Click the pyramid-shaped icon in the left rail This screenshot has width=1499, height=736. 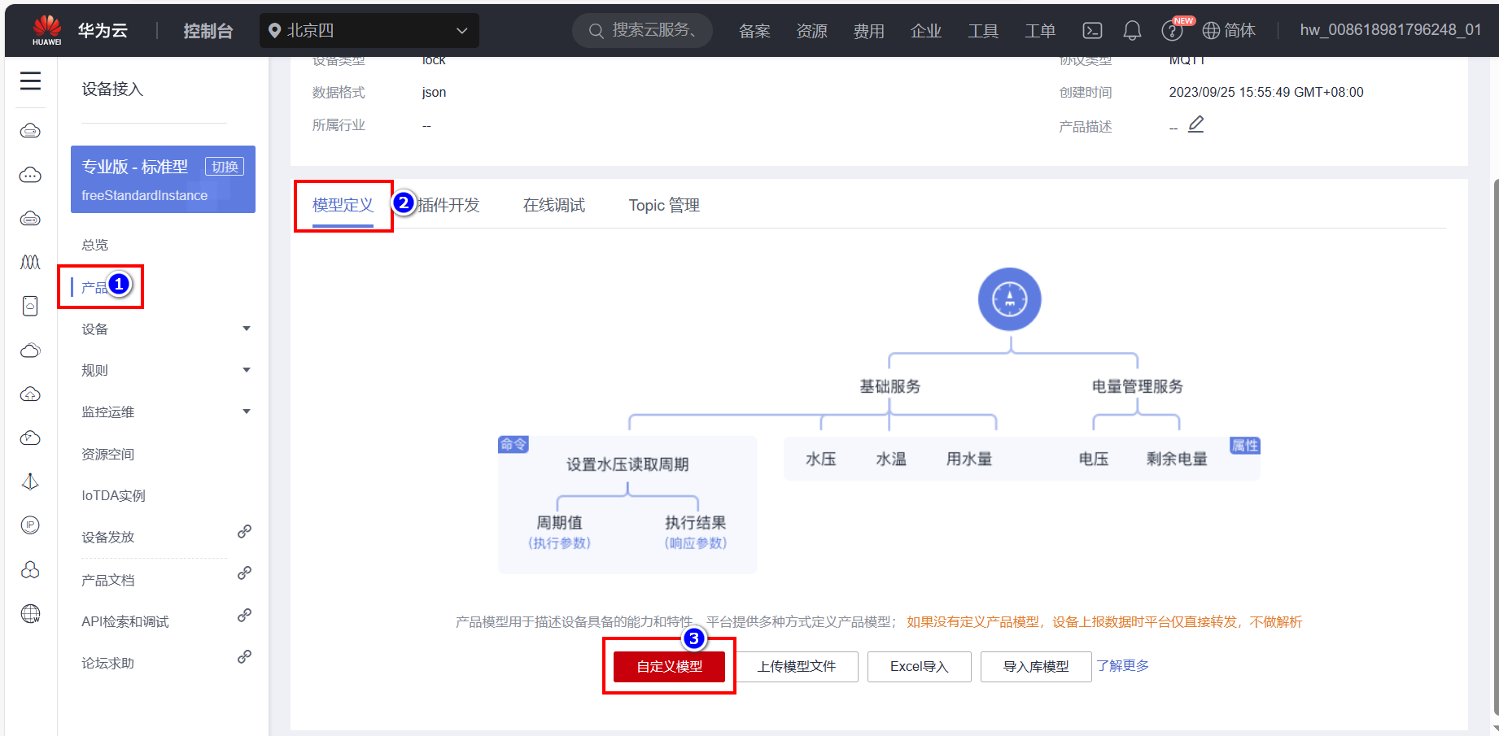coord(30,481)
